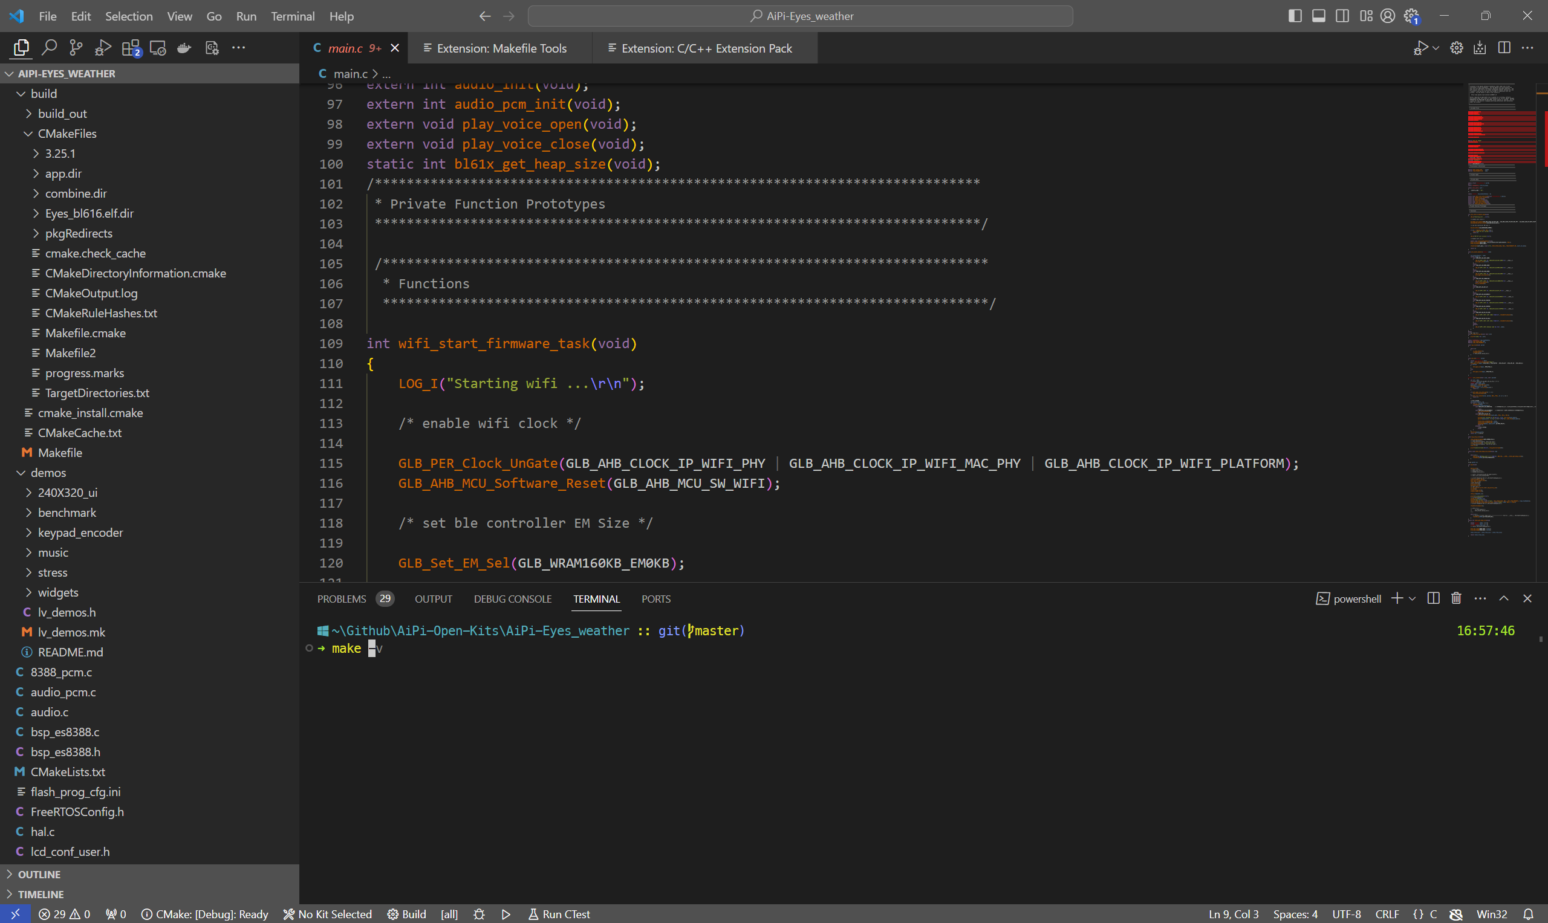Screen dimensions: 1548x923
Task: Expand the benchmark folder
Action: (x=149, y=513)
